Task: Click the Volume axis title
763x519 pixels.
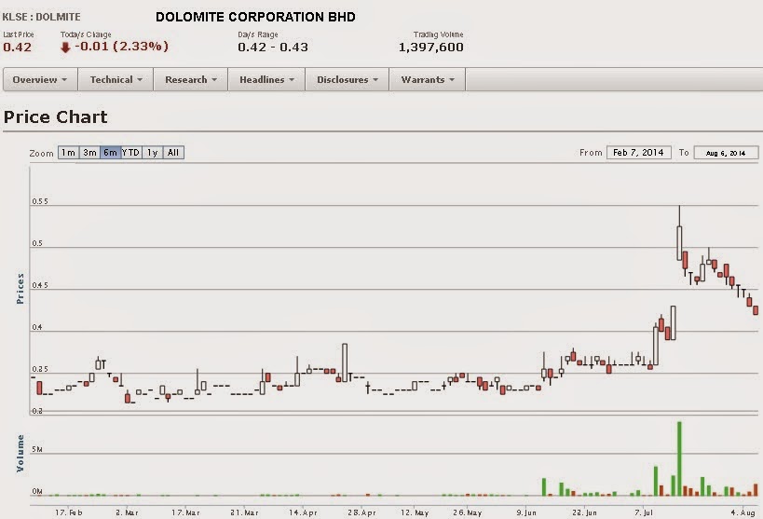Action: click(20, 453)
